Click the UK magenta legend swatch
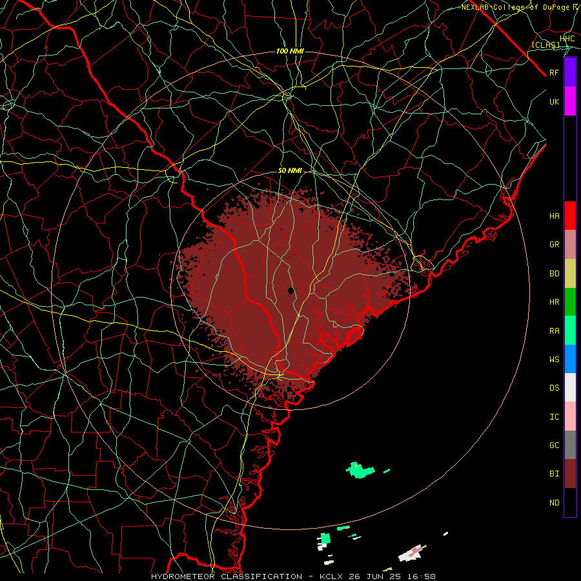Screen dimensions: 581x581 (570, 101)
